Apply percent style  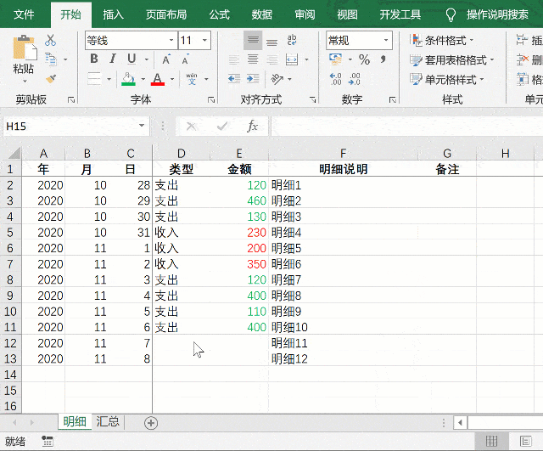tap(364, 59)
